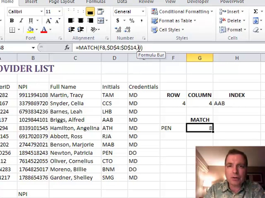Switch to Review tab
The image size is (265, 198).
point(146,2)
